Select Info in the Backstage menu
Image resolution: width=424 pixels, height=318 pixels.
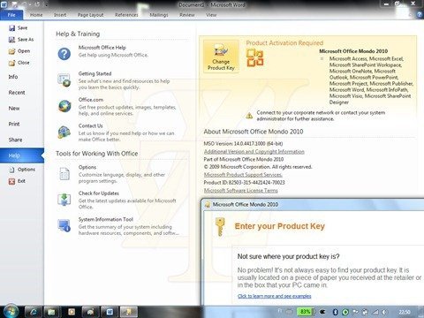pyautogui.click(x=13, y=77)
